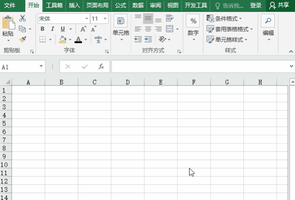The height and width of the screenshot is (200, 295).
Task: Expand the underline style arrow
Action: pos(71,29)
